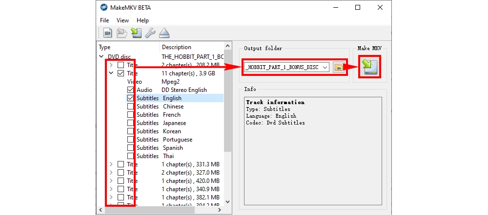Click the tree scroll right arrow
The height and width of the screenshot is (215, 488).
[220, 210]
